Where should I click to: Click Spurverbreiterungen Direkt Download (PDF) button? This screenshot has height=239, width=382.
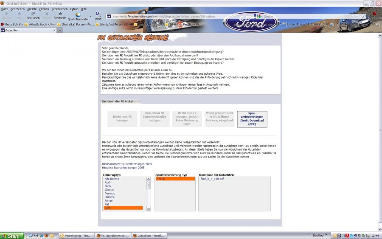tap(252, 119)
